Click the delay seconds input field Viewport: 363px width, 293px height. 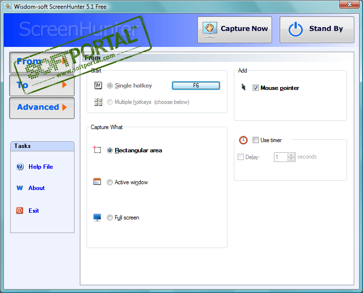click(281, 157)
